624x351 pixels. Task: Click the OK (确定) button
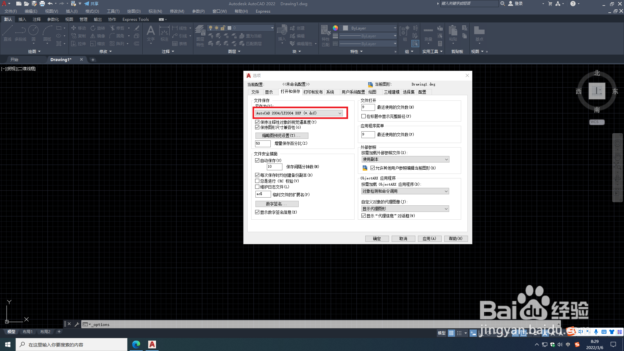(x=377, y=239)
